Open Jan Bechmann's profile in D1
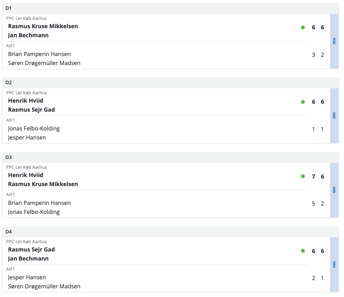 pyautogui.click(x=28, y=35)
